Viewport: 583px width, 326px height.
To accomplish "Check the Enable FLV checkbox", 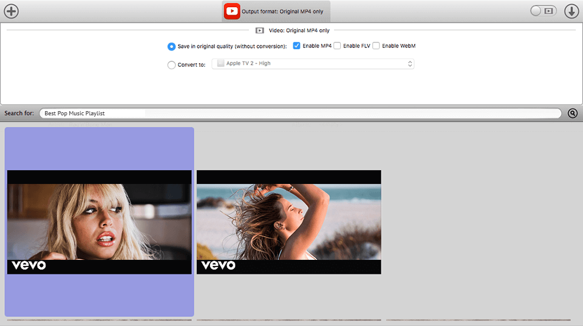I will coord(337,46).
